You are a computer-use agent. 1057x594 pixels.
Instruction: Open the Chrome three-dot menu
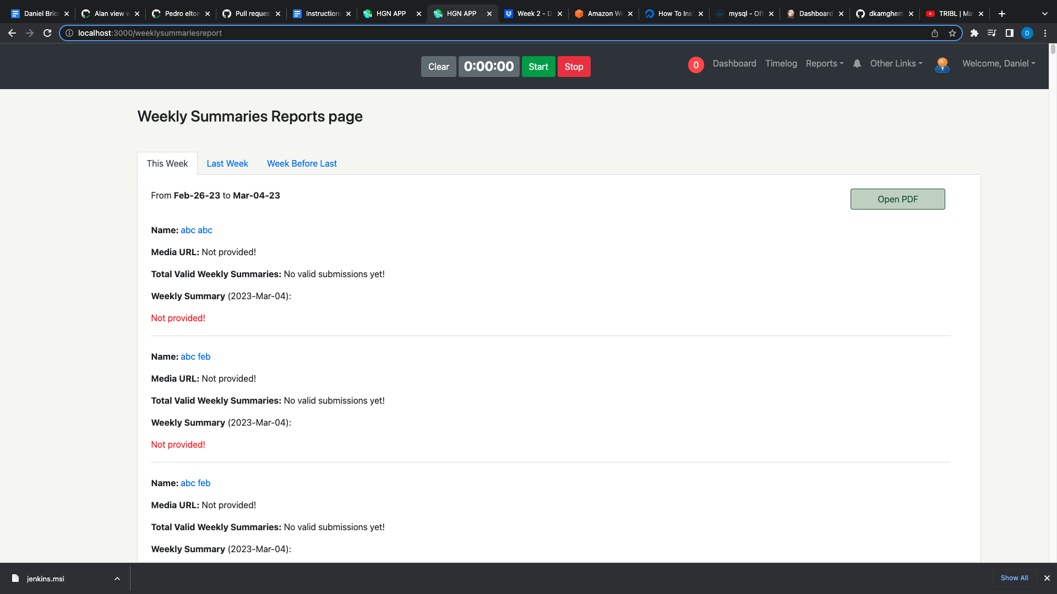(x=1045, y=33)
